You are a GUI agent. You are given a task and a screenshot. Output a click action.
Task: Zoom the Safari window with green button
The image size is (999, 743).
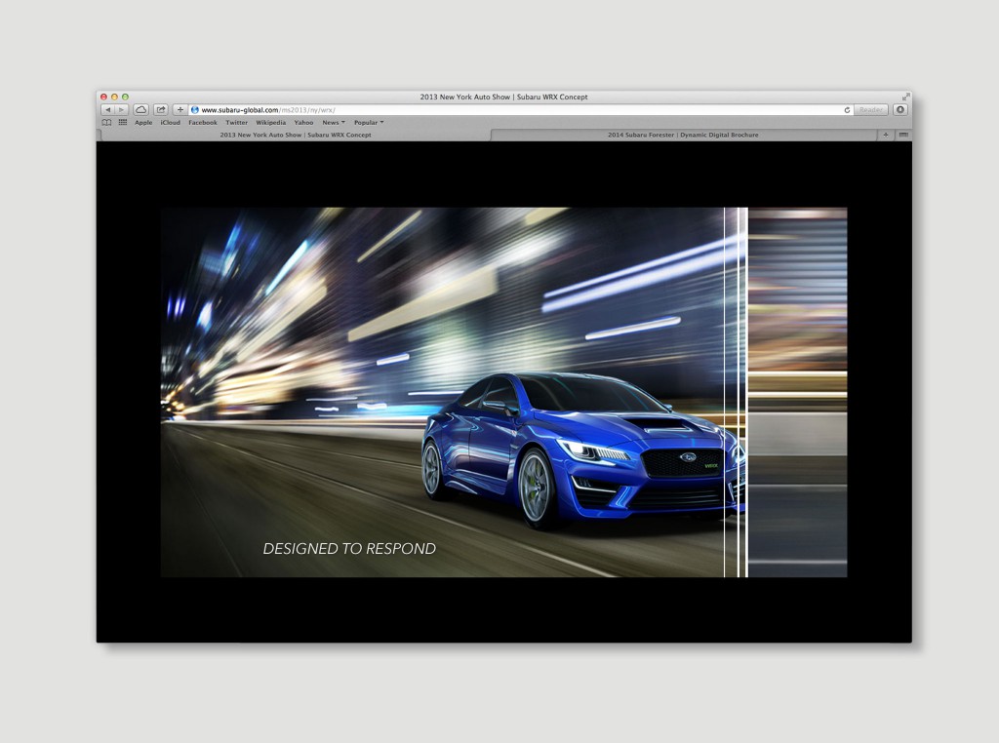pyautogui.click(x=126, y=97)
